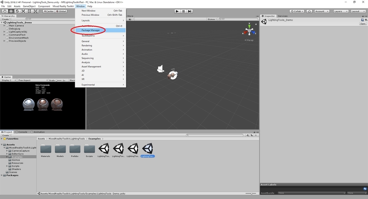Expand the Main Camera object

tap(5, 26)
